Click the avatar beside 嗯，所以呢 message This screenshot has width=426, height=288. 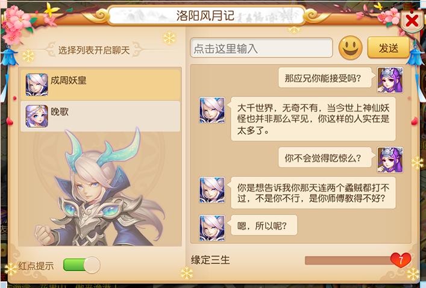[212, 228]
